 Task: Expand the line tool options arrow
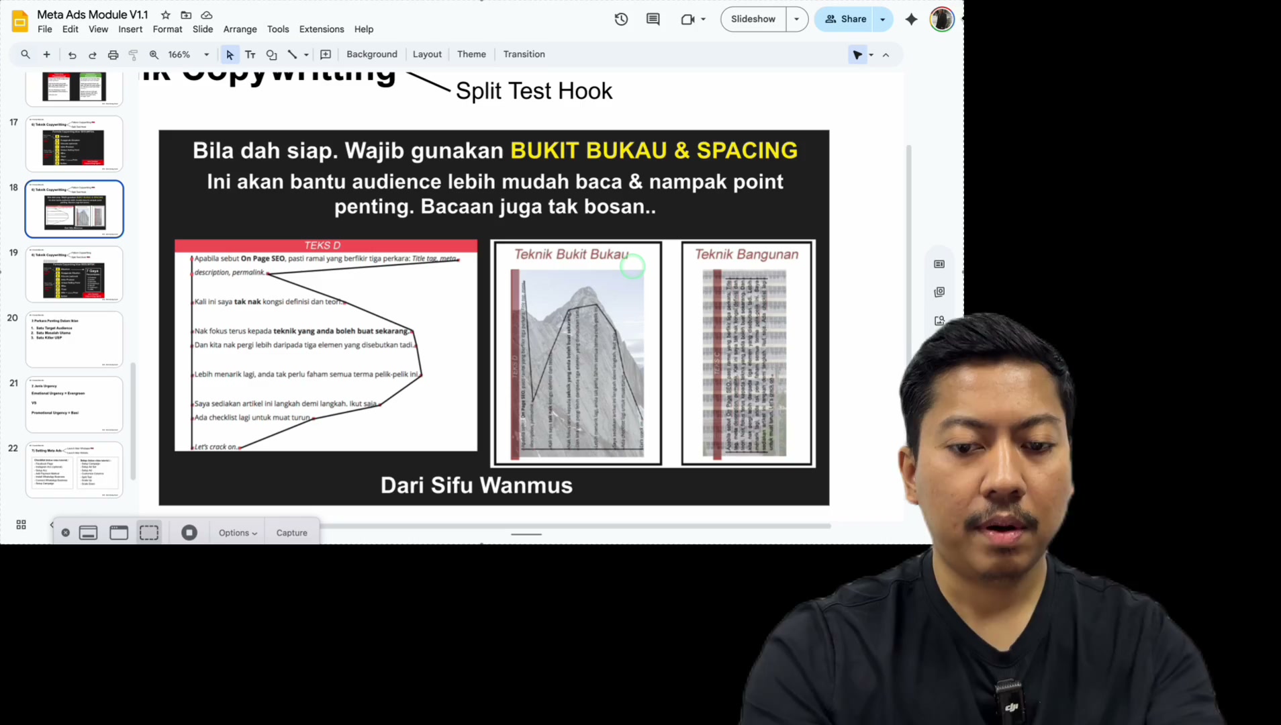coord(306,54)
